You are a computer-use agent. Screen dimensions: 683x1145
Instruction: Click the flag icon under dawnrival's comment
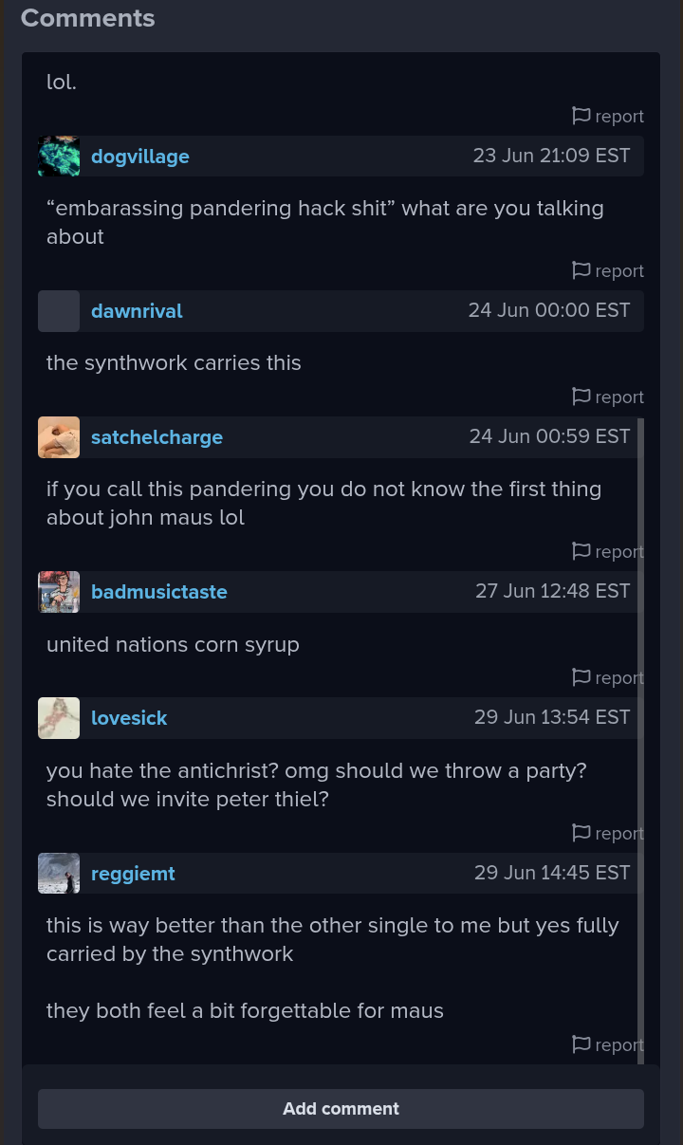tap(581, 397)
